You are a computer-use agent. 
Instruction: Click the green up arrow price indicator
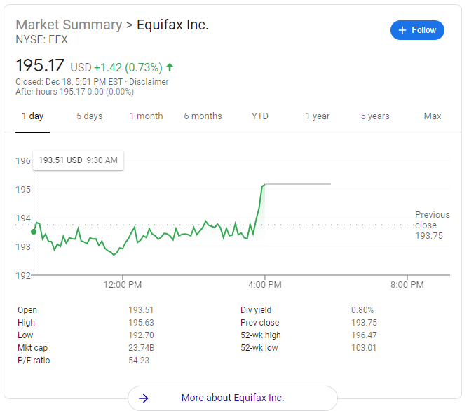click(170, 68)
